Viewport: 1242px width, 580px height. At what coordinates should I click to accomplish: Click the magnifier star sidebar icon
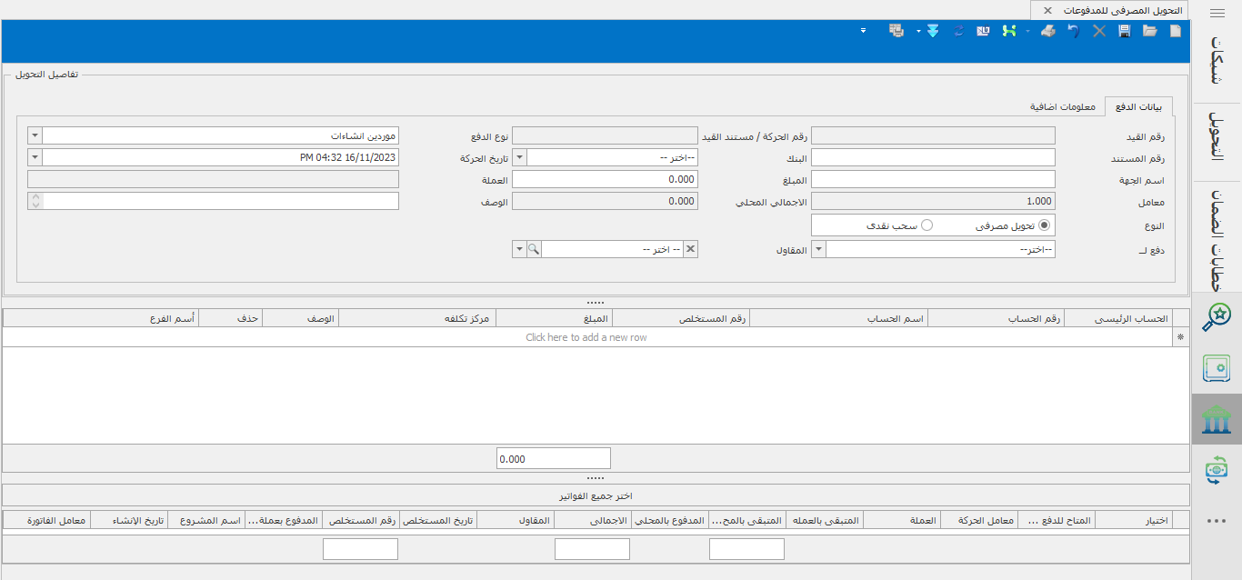click(x=1217, y=317)
